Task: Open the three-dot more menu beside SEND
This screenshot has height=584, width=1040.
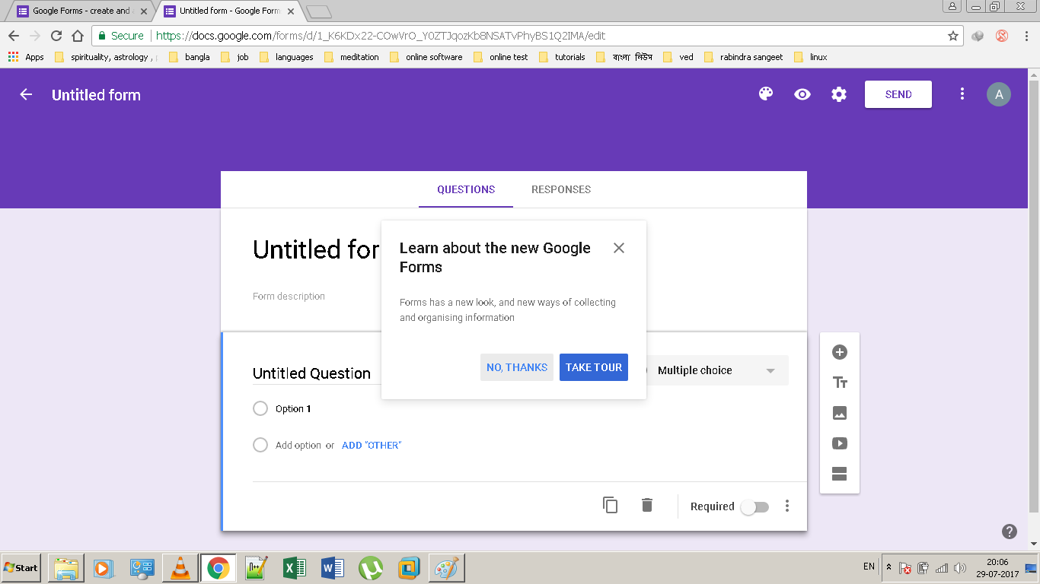Action: 962,94
